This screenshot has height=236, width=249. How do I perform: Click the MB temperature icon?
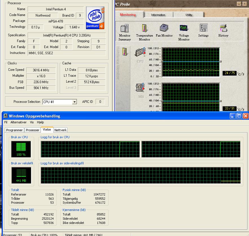click(x=140, y=87)
